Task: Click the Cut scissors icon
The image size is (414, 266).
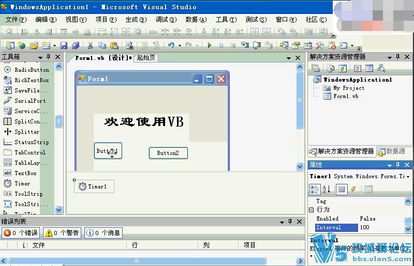Action: click(90, 45)
